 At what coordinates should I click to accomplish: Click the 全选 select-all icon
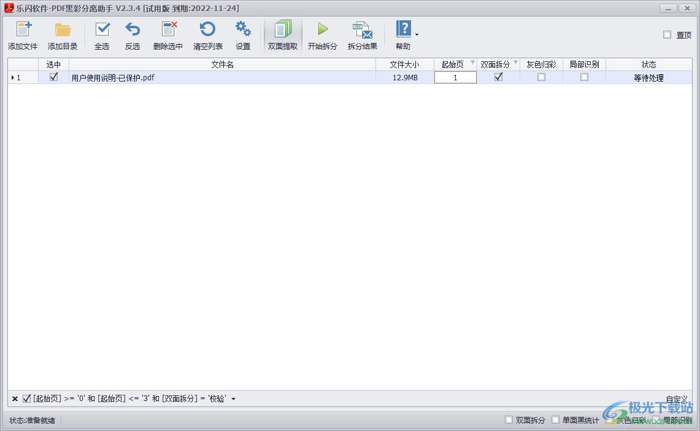[102, 29]
